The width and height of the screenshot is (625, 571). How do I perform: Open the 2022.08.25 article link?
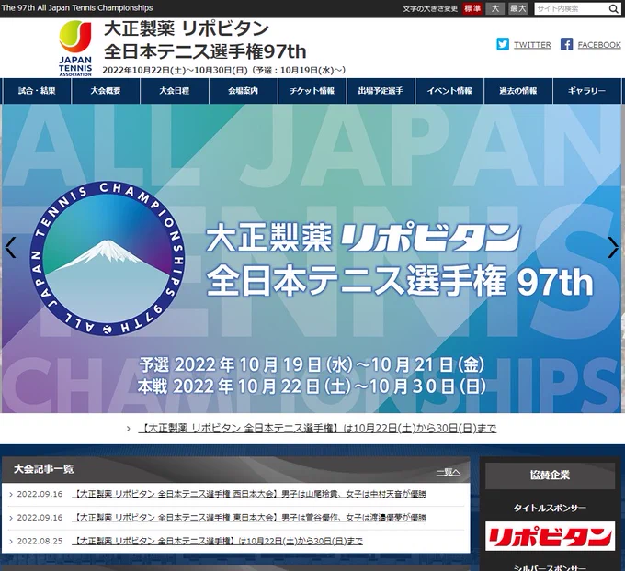pyautogui.click(x=217, y=541)
